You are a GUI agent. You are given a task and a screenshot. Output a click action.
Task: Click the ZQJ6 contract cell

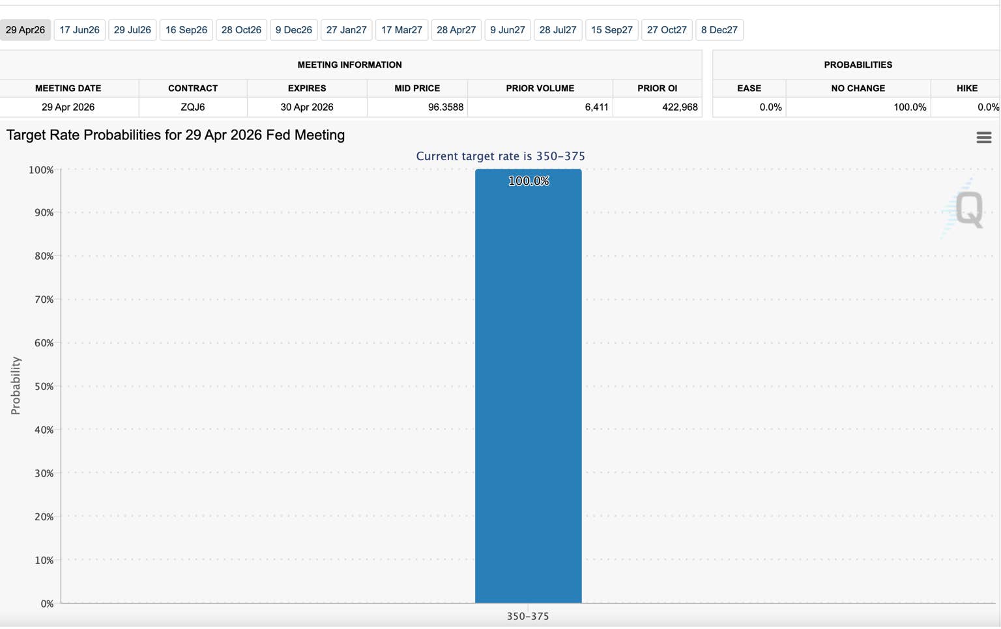(x=193, y=107)
